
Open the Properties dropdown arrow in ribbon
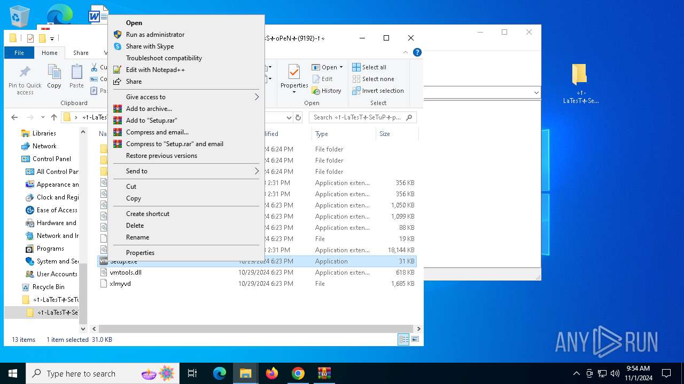tap(294, 92)
